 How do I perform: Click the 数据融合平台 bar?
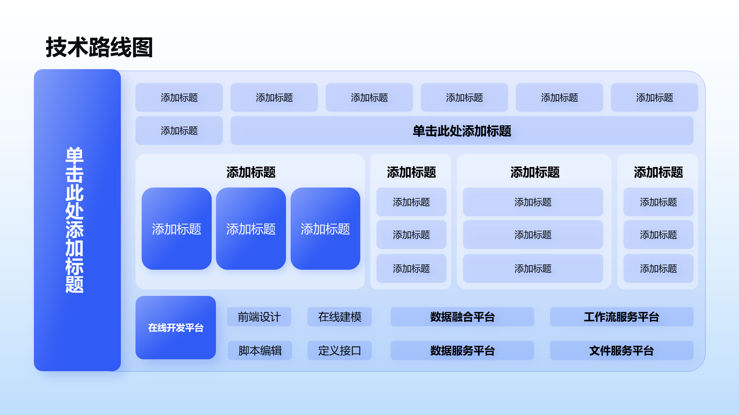pos(462,317)
